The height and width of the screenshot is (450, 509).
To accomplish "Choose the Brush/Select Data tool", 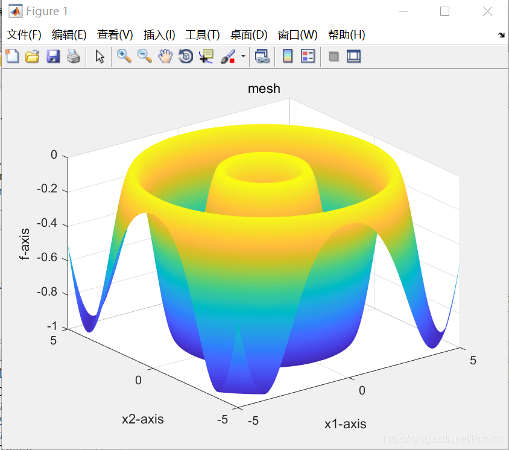I will pyautogui.click(x=228, y=57).
